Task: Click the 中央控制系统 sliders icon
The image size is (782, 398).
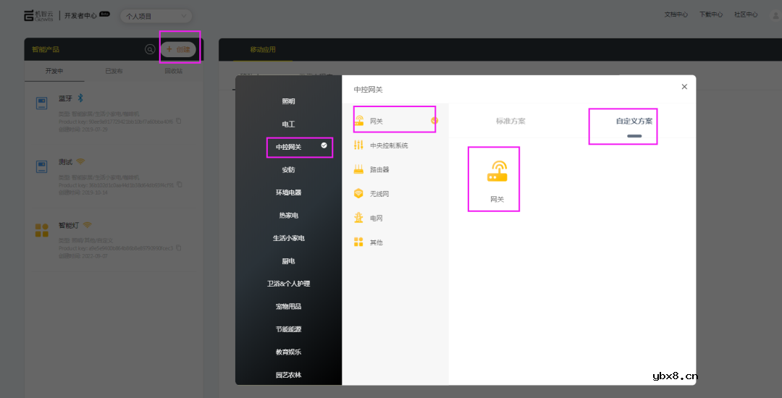Action: pos(358,145)
